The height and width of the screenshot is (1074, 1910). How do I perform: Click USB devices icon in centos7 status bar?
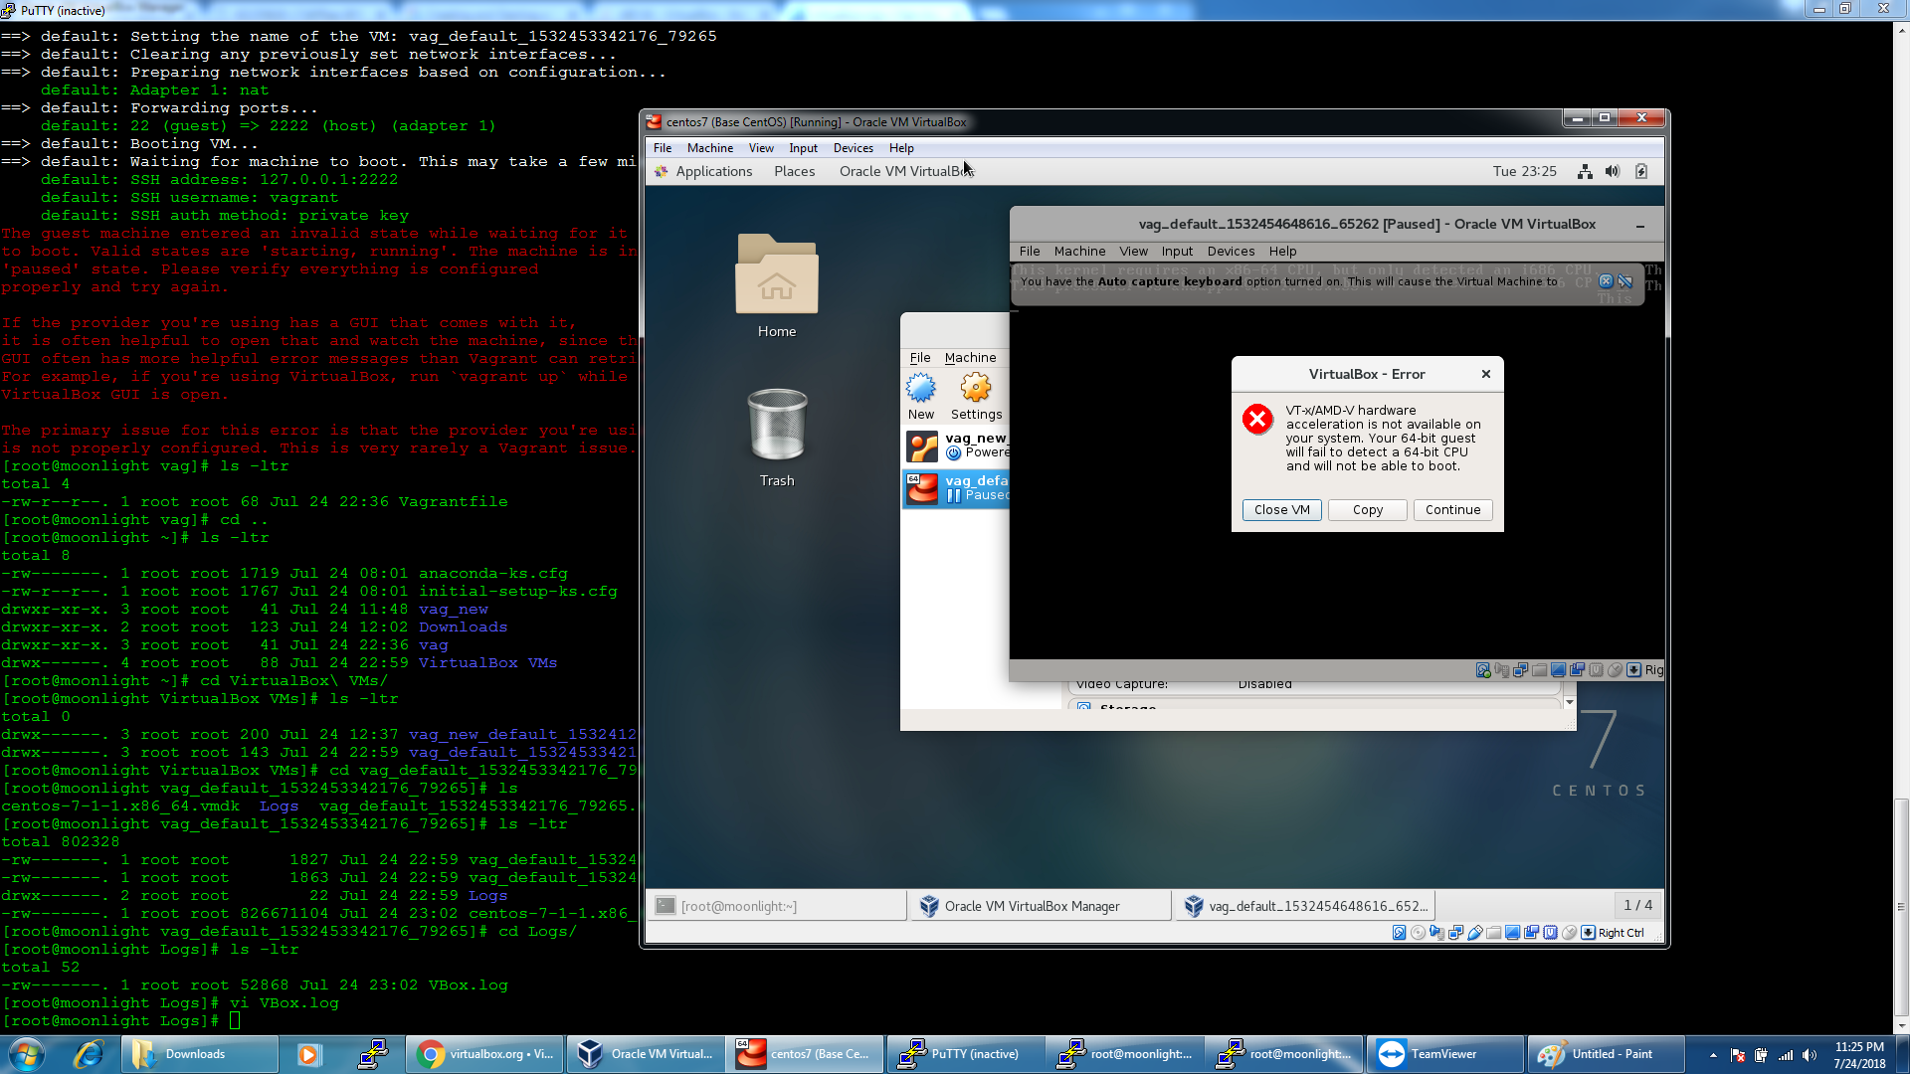pos(1474,933)
